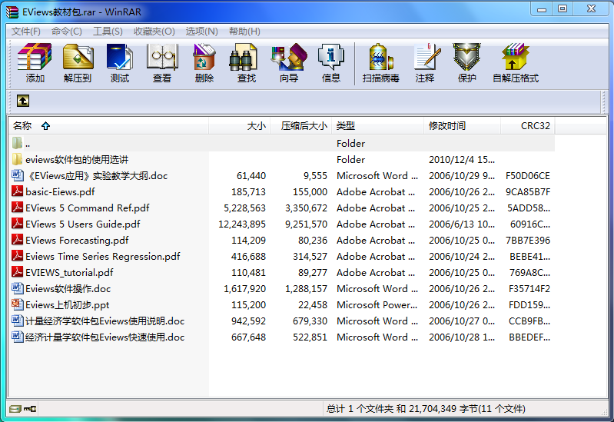Click Word icon of 《EViews应用》实验教学大纲.doc
614x422 pixels.
17,175
